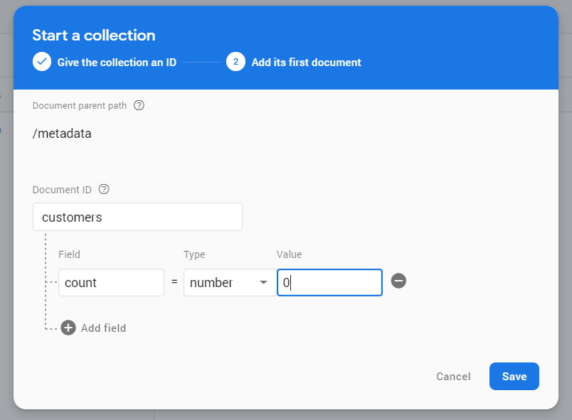Click the step one checkmark icon

point(41,62)
